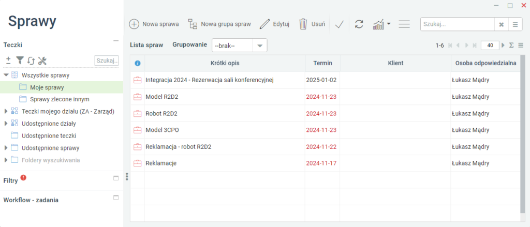Refresh the list with the circular arrows icon
Screen dimensions: 530x227
(x=359, y=24)
